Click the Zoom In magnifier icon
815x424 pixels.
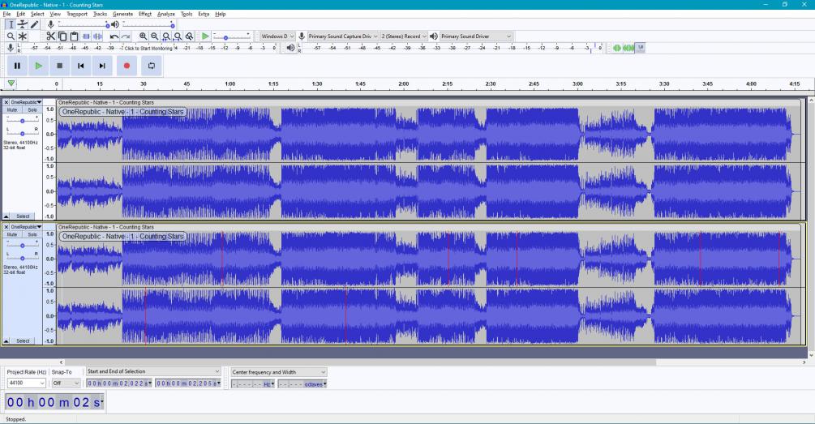coord(144,36)
